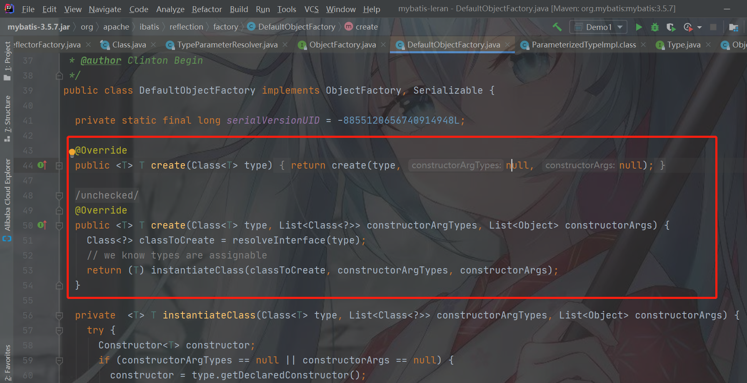
Task: Collapse the javadoc comment fold at line 38
Action: click(x=59, y=76)
